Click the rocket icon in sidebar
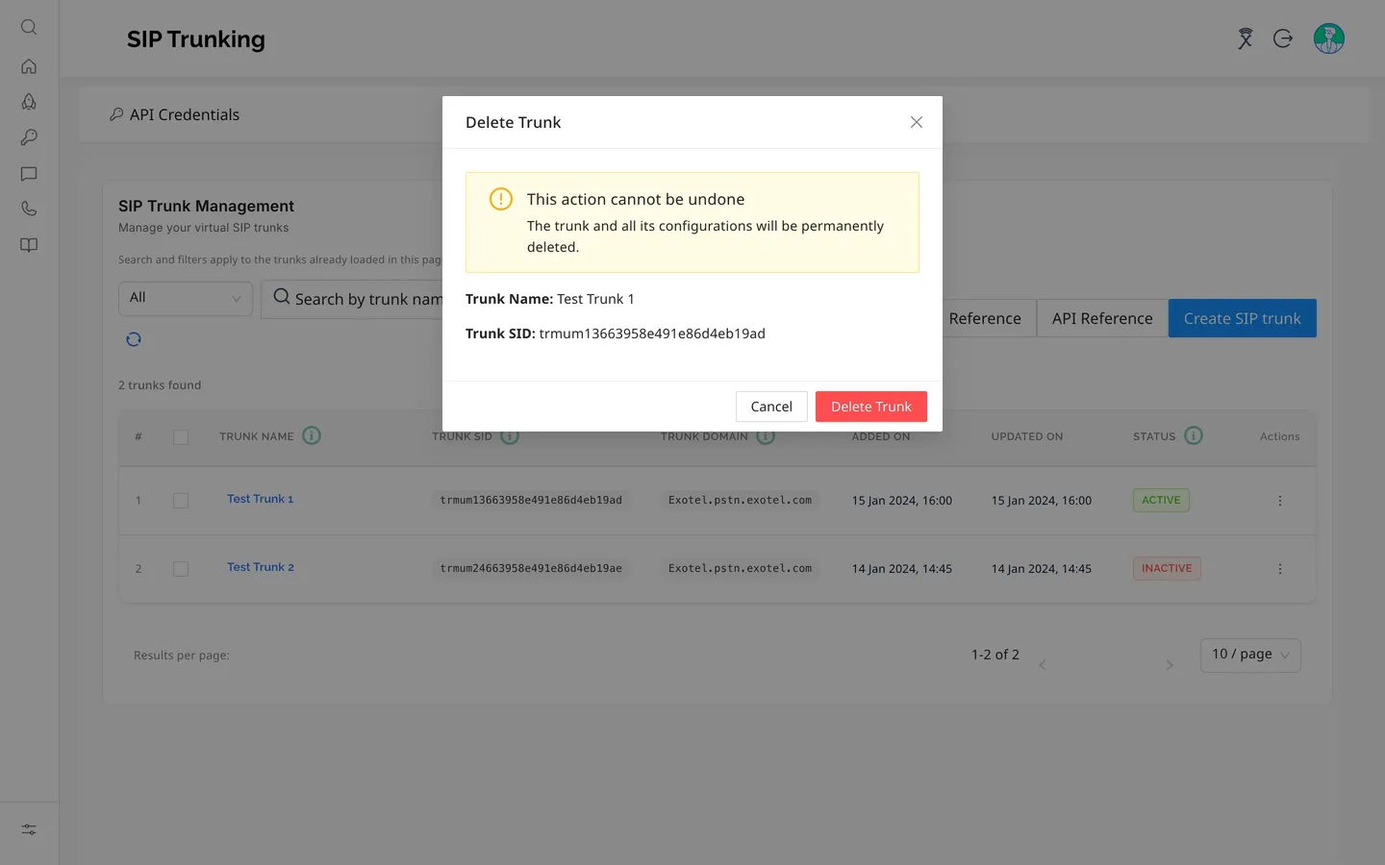 point(29,102)
